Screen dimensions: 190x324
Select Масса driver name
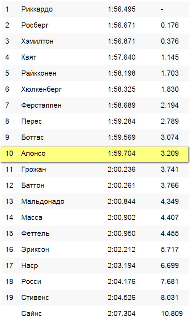[32, 217]
